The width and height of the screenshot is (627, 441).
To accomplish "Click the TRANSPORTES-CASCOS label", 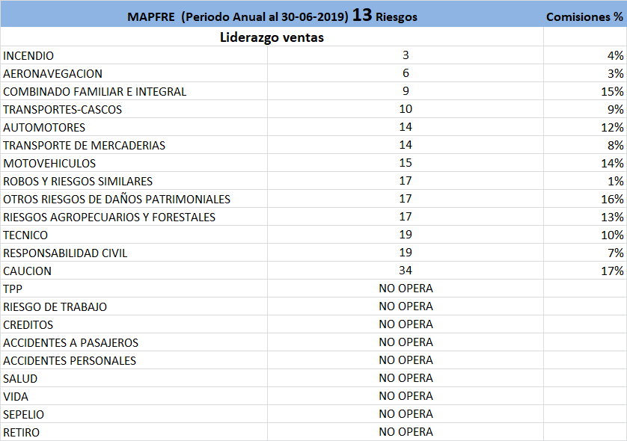I will click(134, 109).
